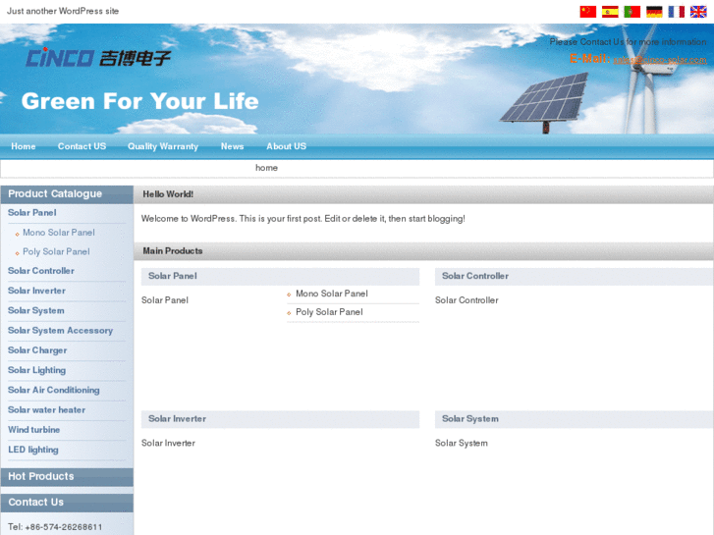Click 'Please Contact Us for more information' text
Screen dimensions: 714x535
point(628,42)
